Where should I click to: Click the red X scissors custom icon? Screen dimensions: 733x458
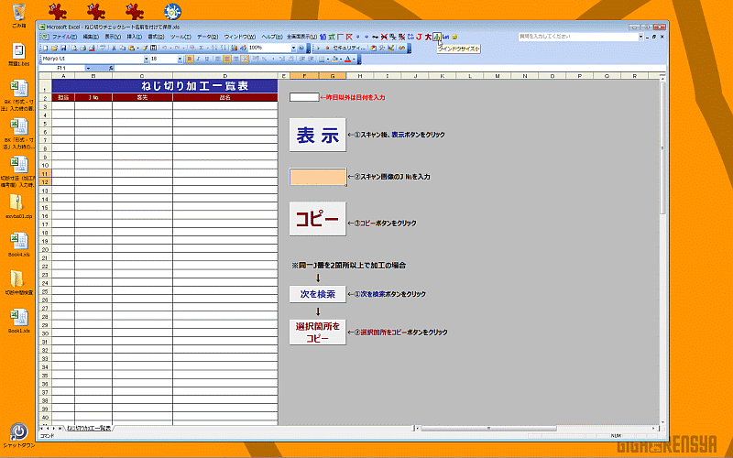(x=384, y=37)
